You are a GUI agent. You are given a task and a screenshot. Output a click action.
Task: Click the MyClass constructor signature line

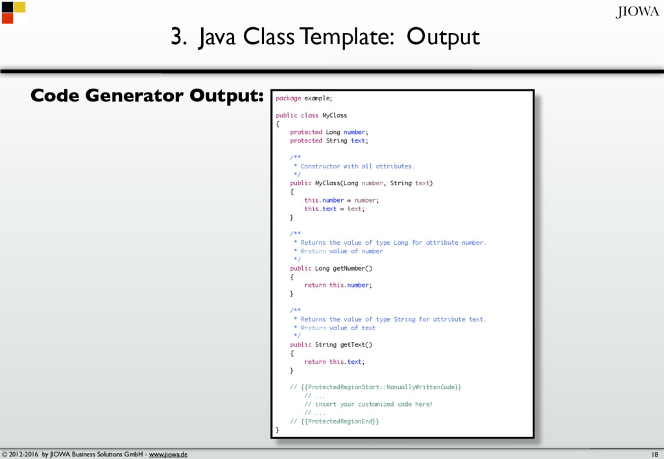pos(361,183)
